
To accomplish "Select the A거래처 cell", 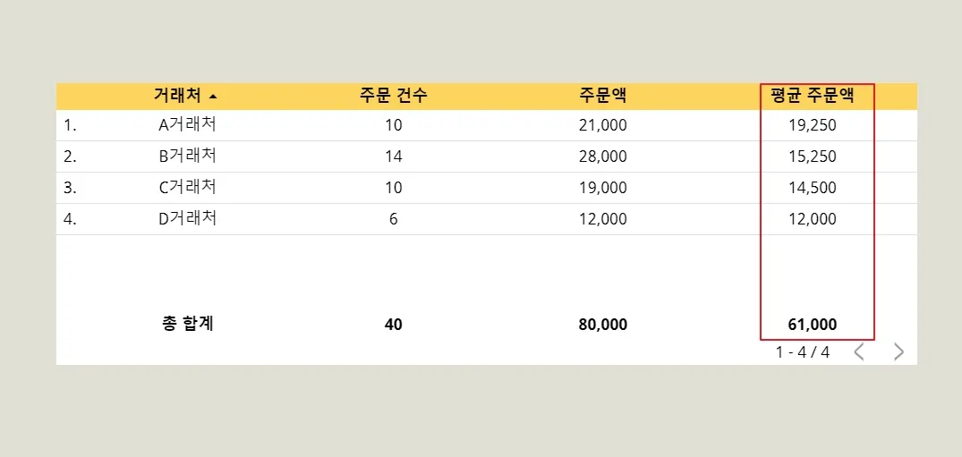I will click(x=188, y=125).
